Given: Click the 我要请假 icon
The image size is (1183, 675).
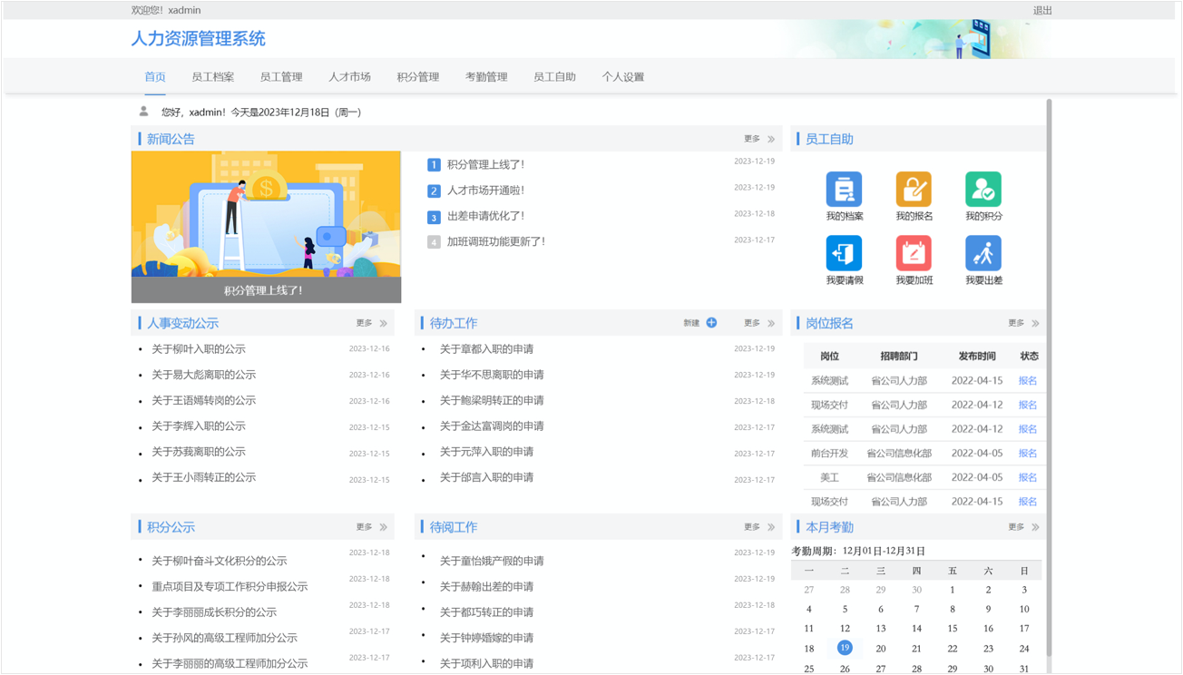Looking at the screenshot, I should (x=844, y=254).
